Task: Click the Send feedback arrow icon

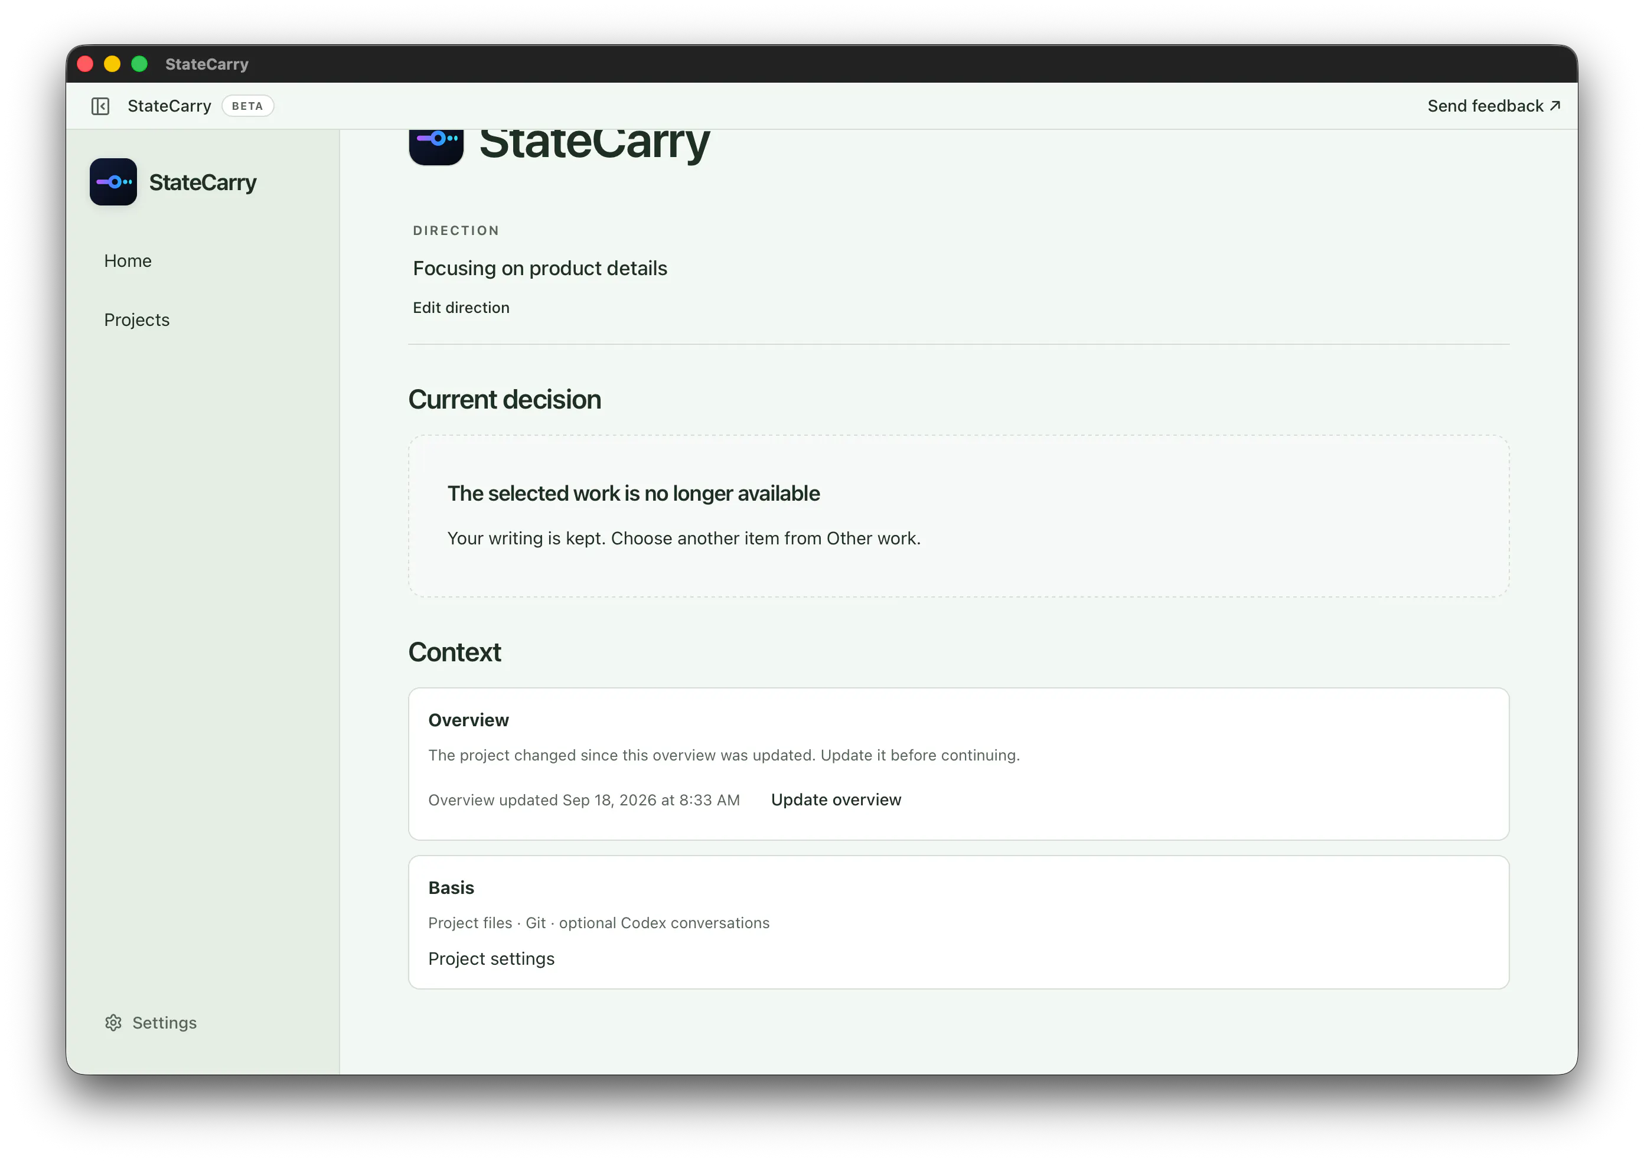Action: click(x=1555, y=106)
